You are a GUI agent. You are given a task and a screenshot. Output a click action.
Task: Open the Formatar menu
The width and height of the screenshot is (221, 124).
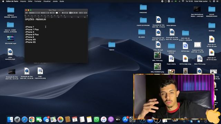click(x=38, y=1)
